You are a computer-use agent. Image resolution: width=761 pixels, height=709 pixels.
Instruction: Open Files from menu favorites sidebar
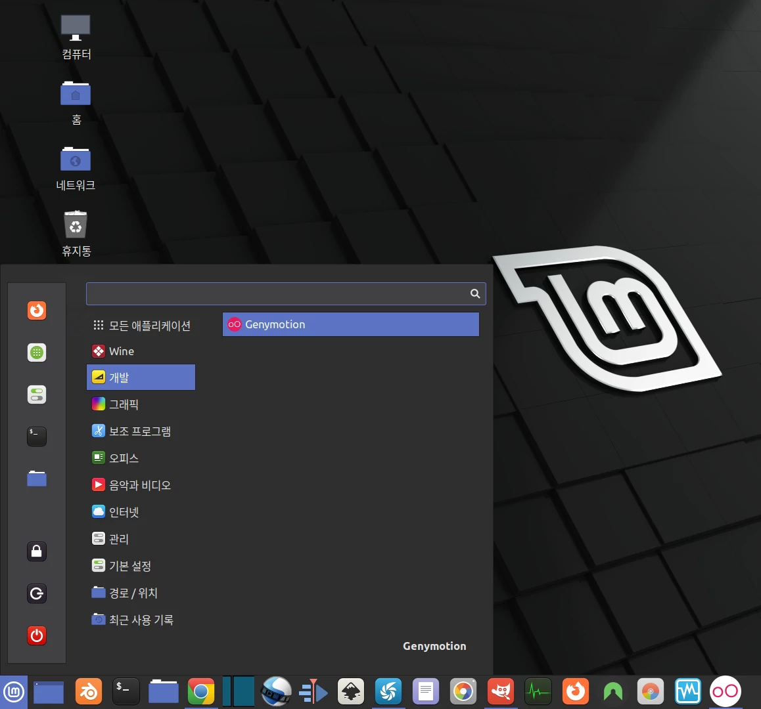pyautogui.click(x=37, y=479)
